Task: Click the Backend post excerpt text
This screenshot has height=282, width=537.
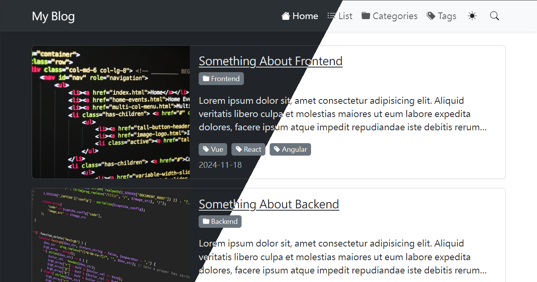Action: (x=343, y=257)
